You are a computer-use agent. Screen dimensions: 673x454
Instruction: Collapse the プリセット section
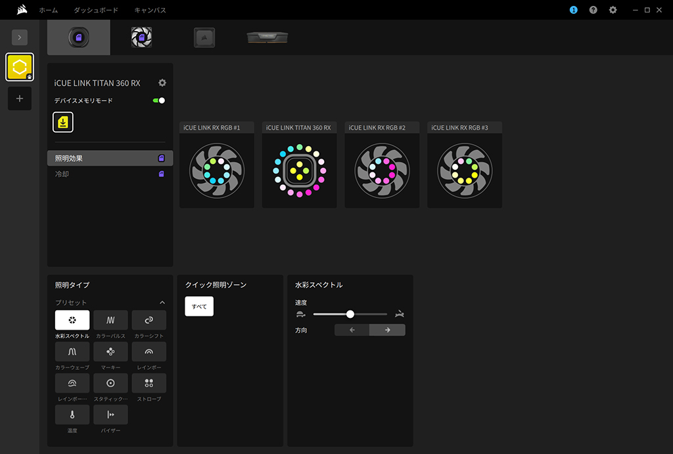162,303
